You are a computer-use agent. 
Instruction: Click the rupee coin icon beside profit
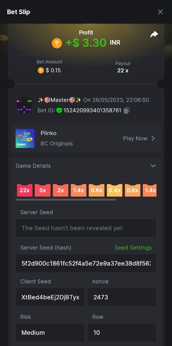(x=57, y=43)
